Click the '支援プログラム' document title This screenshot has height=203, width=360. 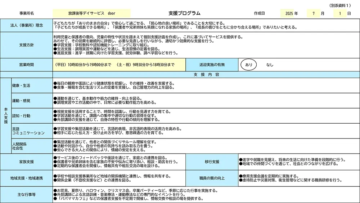tap(184, 13)
